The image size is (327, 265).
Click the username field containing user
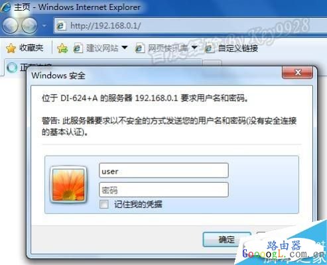click(164, 170)
